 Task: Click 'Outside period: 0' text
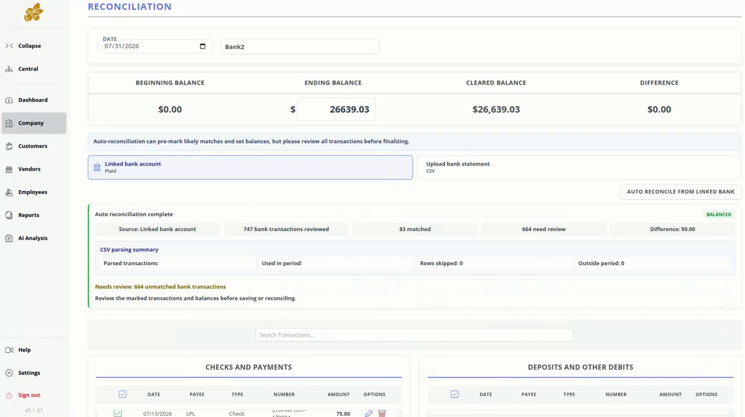[x=601, y=264]
